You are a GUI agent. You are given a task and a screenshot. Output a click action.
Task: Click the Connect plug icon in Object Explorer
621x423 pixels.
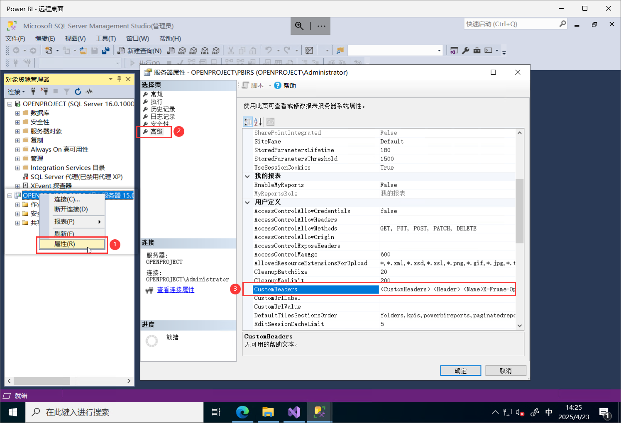pos(34,91)
